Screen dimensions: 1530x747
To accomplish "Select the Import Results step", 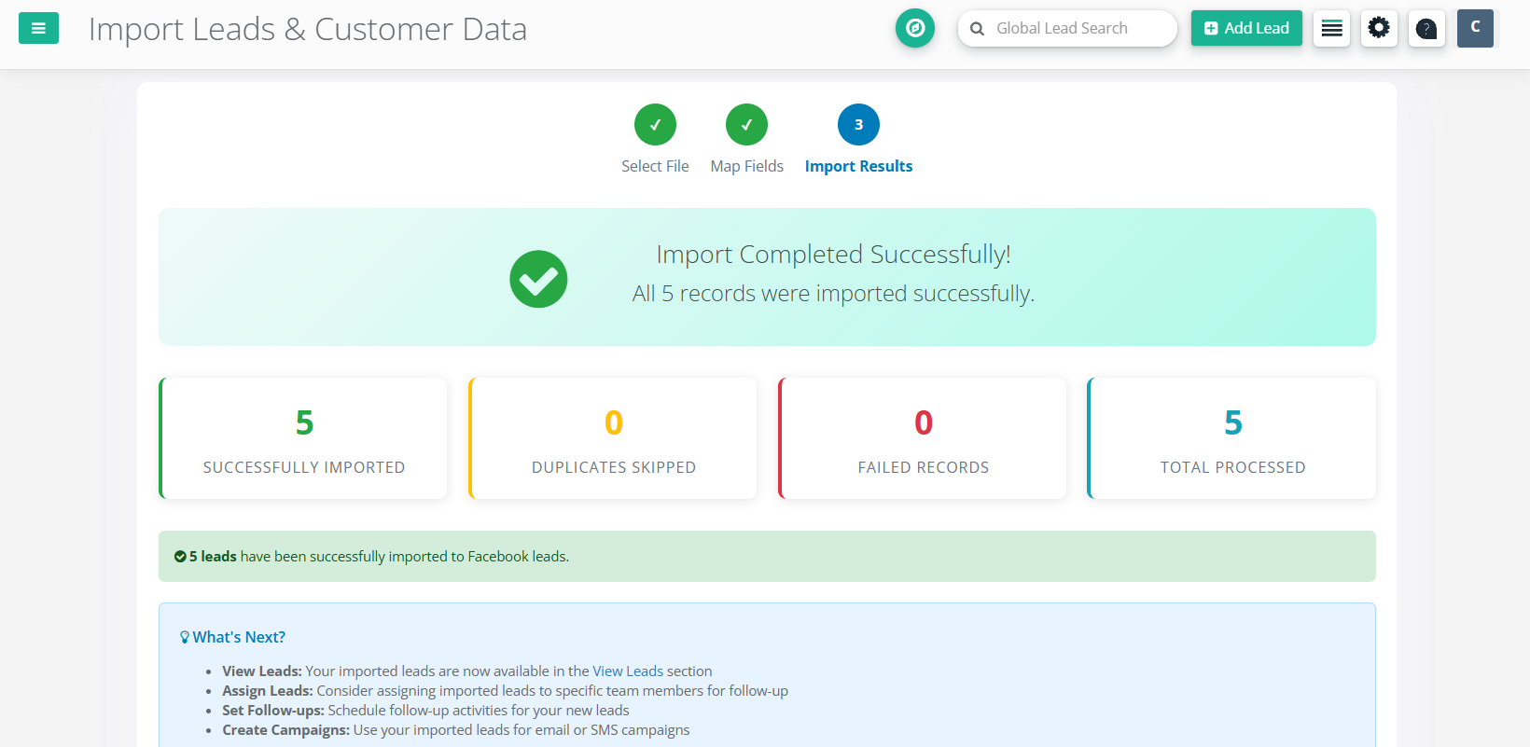I will pos(858,125).
